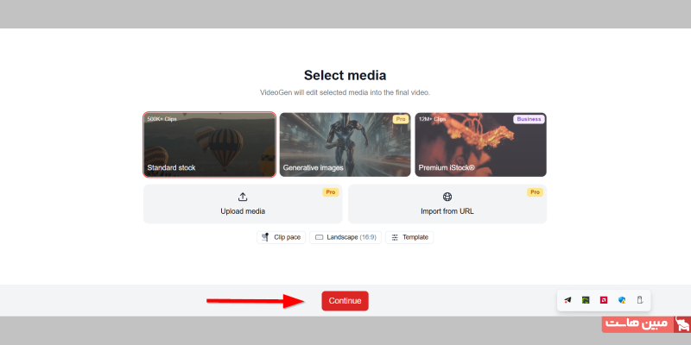Click the 'VideoGen will edit selected media' subtitle

(345, 93)
